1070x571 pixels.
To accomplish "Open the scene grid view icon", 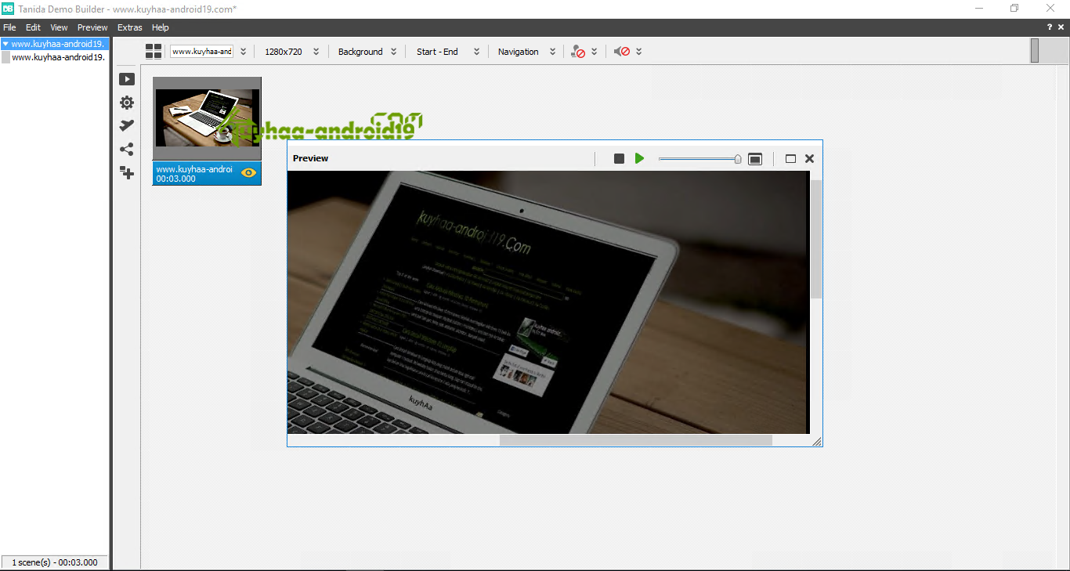I will (154, 52).
